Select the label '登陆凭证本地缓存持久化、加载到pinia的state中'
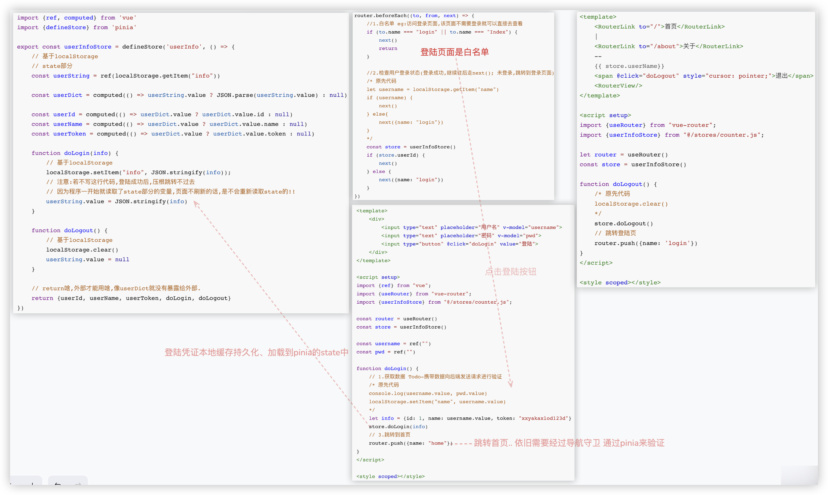828x495 pixels. coord(256,352)
